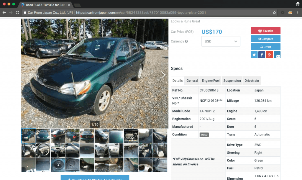
Task: Click the engine value 1,490 cc
Action: (260, 111)
